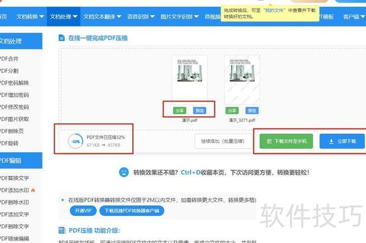Click the PDF文件已压缩32% text
This screenshot has height=243, width=366.
[106, 137]
